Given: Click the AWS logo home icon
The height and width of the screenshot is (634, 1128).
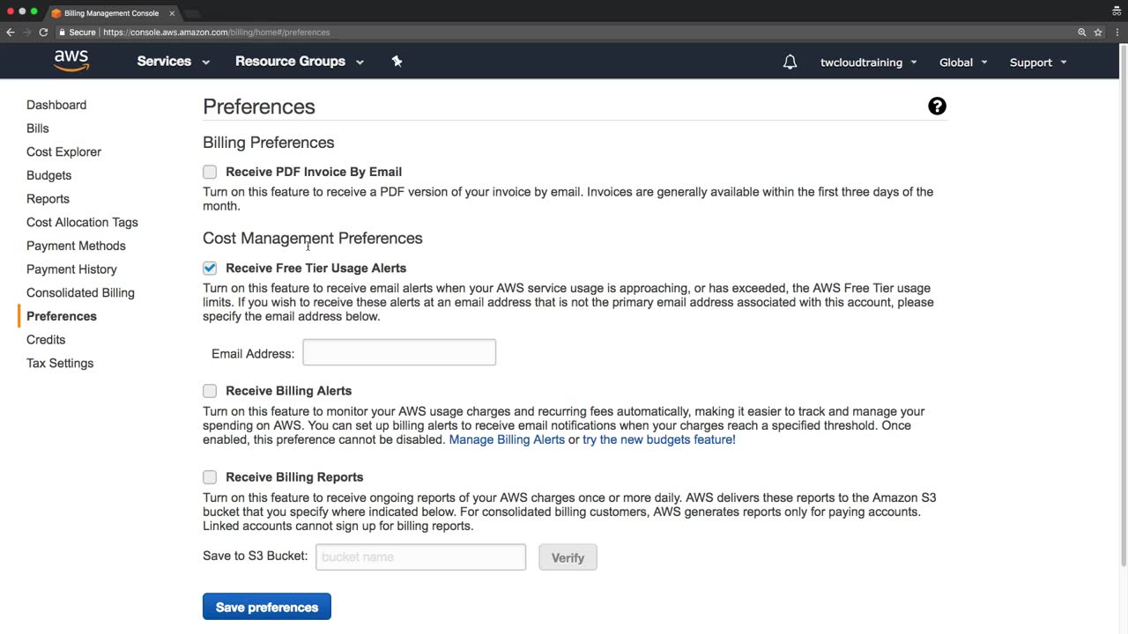Looking at the screenshot, I should [x=71, y=61].
